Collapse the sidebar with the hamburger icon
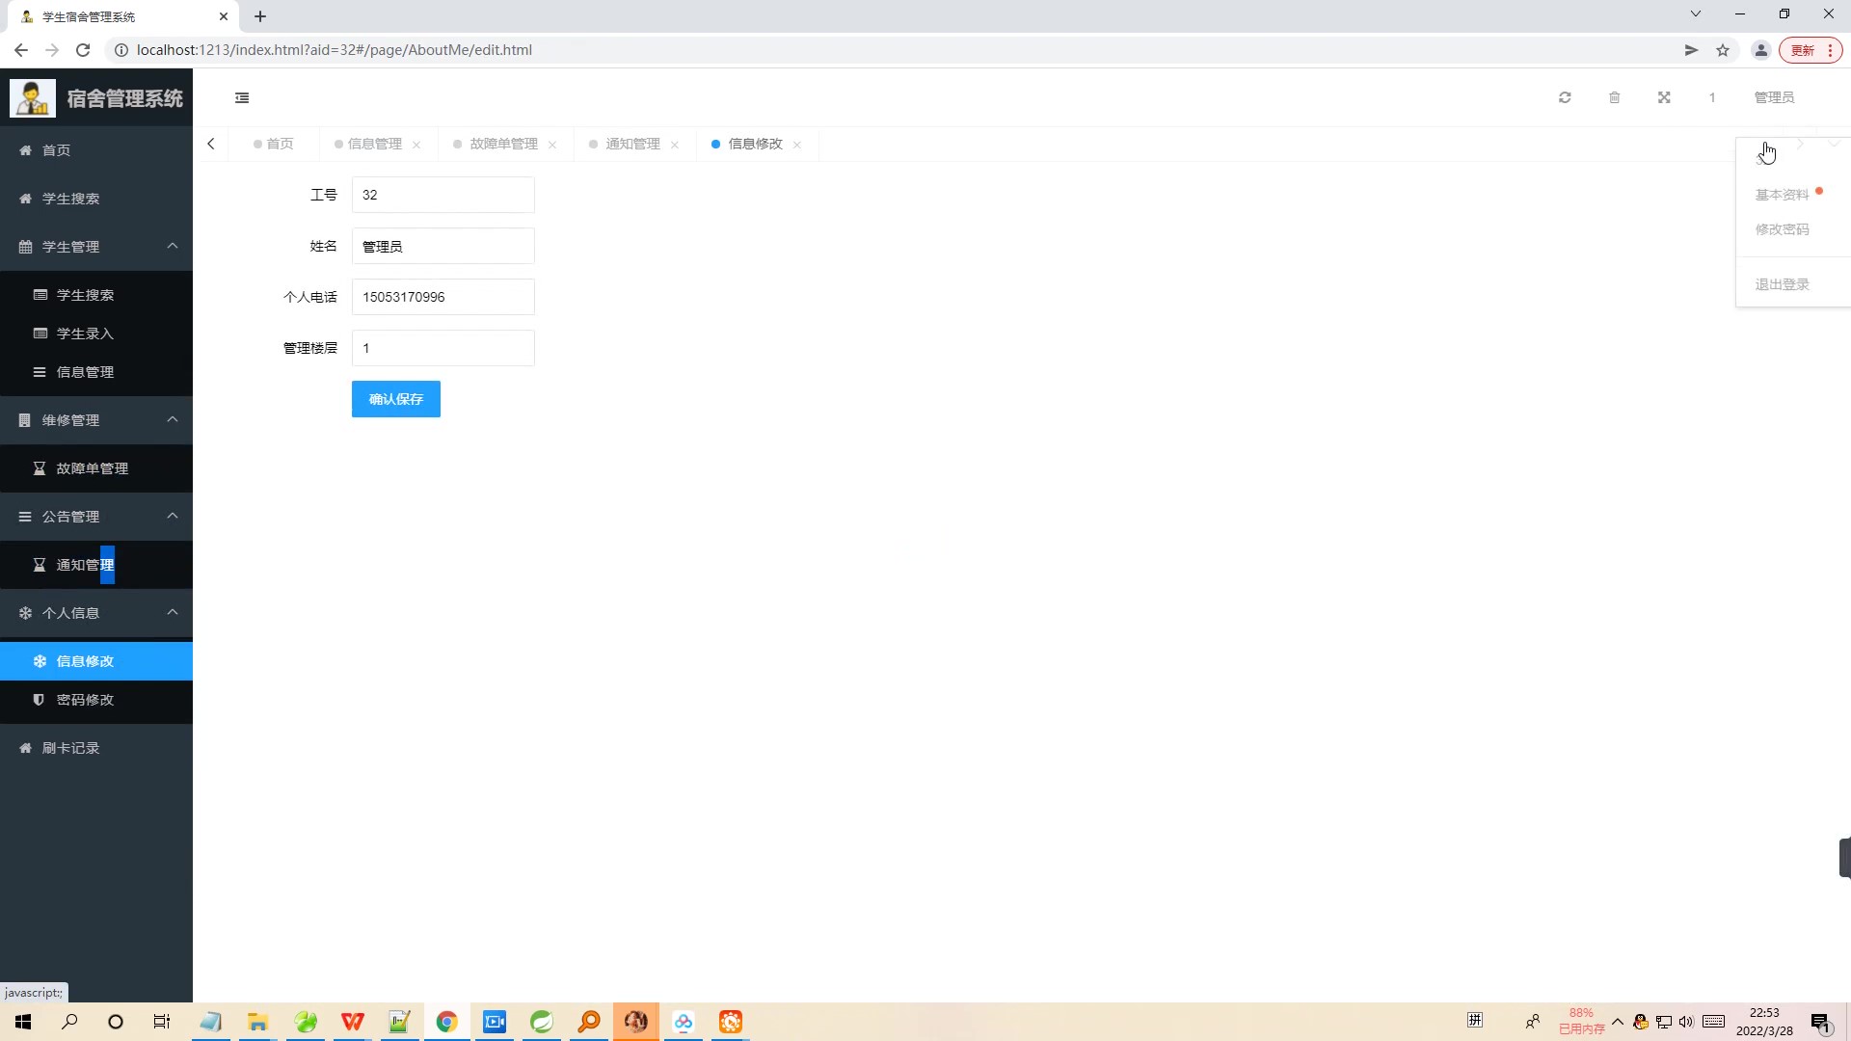 pyautogui.click(x=242, y=97)
